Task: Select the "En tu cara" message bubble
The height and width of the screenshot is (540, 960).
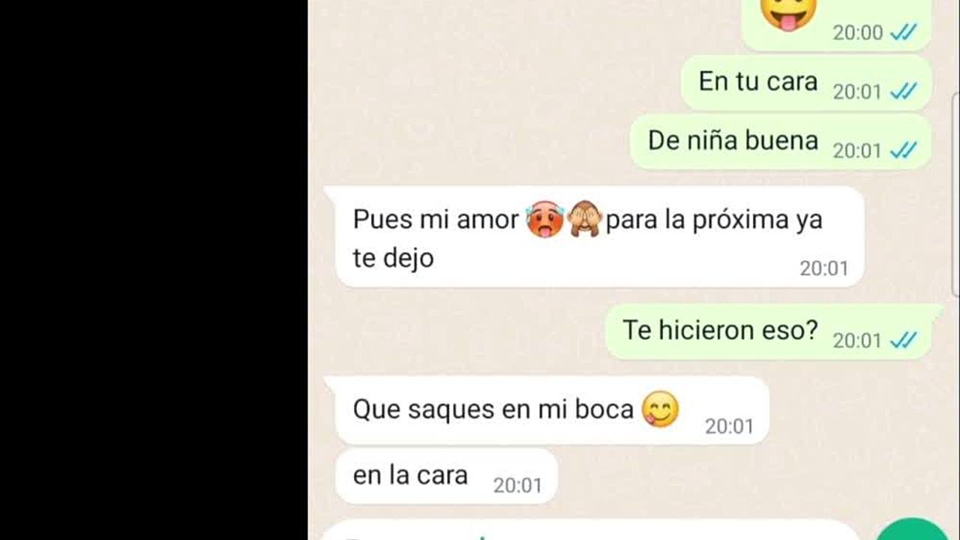Action: (806, 82)
